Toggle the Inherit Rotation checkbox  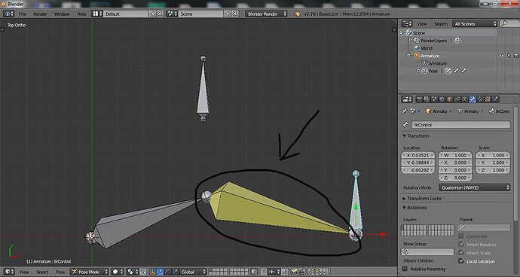click(461, 245)
